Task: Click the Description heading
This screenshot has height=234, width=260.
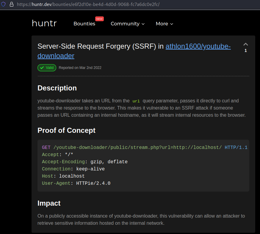Action: pos(57,88)
